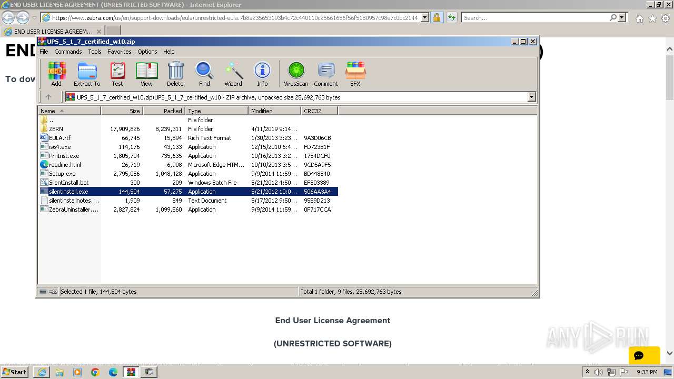Open IE favorites star icon
The image size is (674, 379).
[652, 18]
